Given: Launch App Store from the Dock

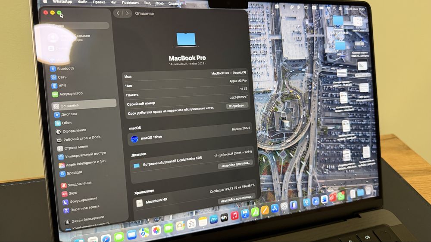Looking at the screenshot, I should 275,208.
